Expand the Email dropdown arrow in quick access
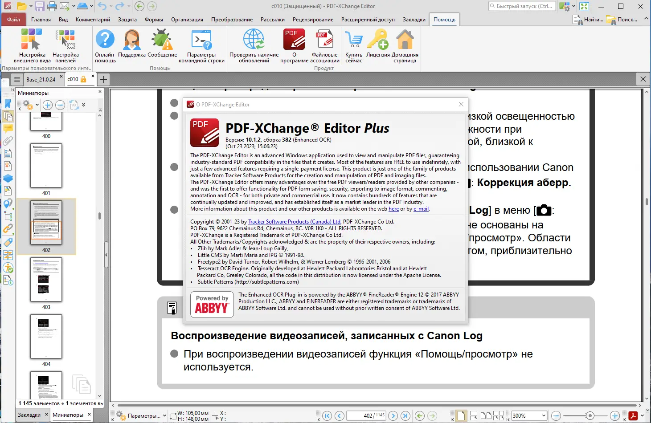 pos(73,6)
